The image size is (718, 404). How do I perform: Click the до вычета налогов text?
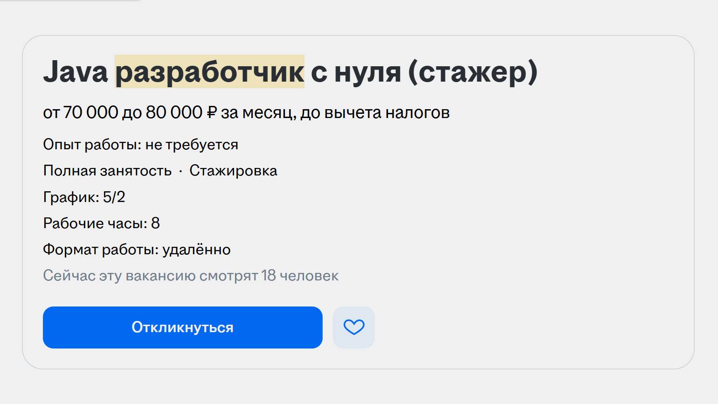pos(375,112)
